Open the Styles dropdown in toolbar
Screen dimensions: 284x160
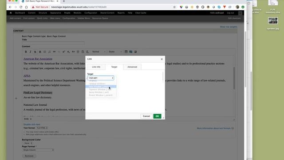(115, 52)
